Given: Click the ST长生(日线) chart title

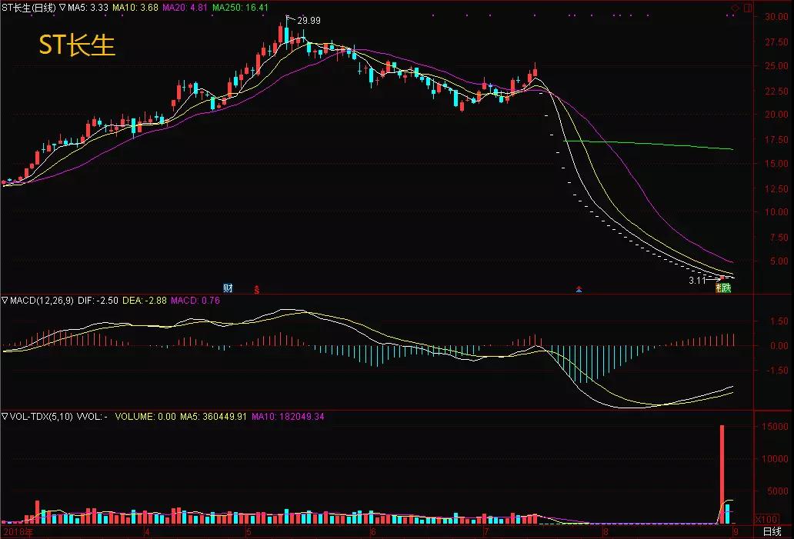Looking at the screenshot, I should click(x=28, y=7).
